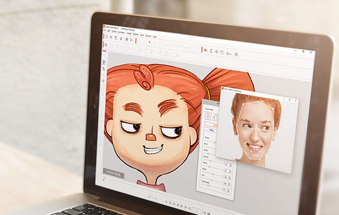Click the anchor-shaped camera tool icon

click(x=211, y=51)
